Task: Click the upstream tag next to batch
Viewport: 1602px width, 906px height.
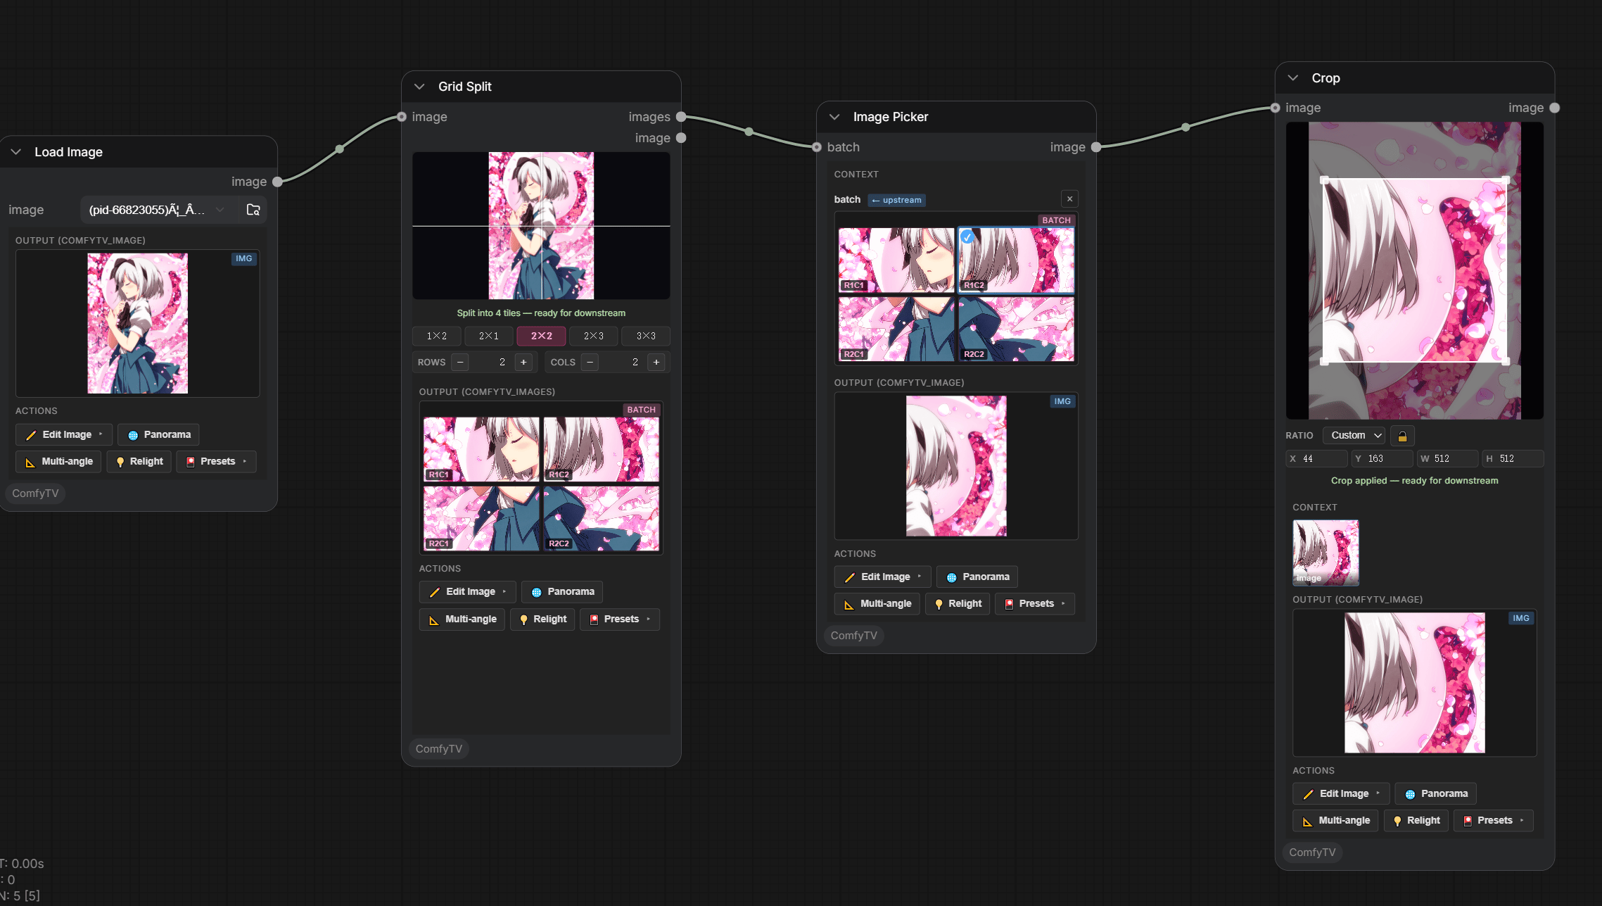Action: pos(896,200)
